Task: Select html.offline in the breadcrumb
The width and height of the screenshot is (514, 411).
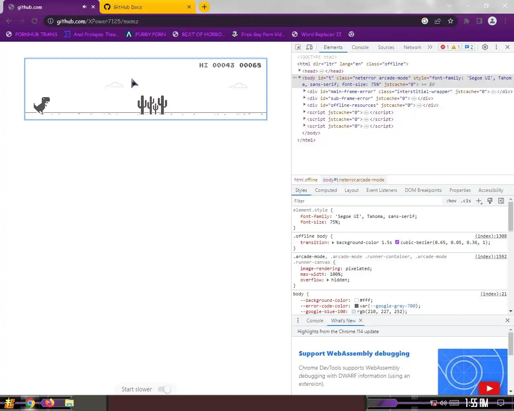Action: point(306,180)
